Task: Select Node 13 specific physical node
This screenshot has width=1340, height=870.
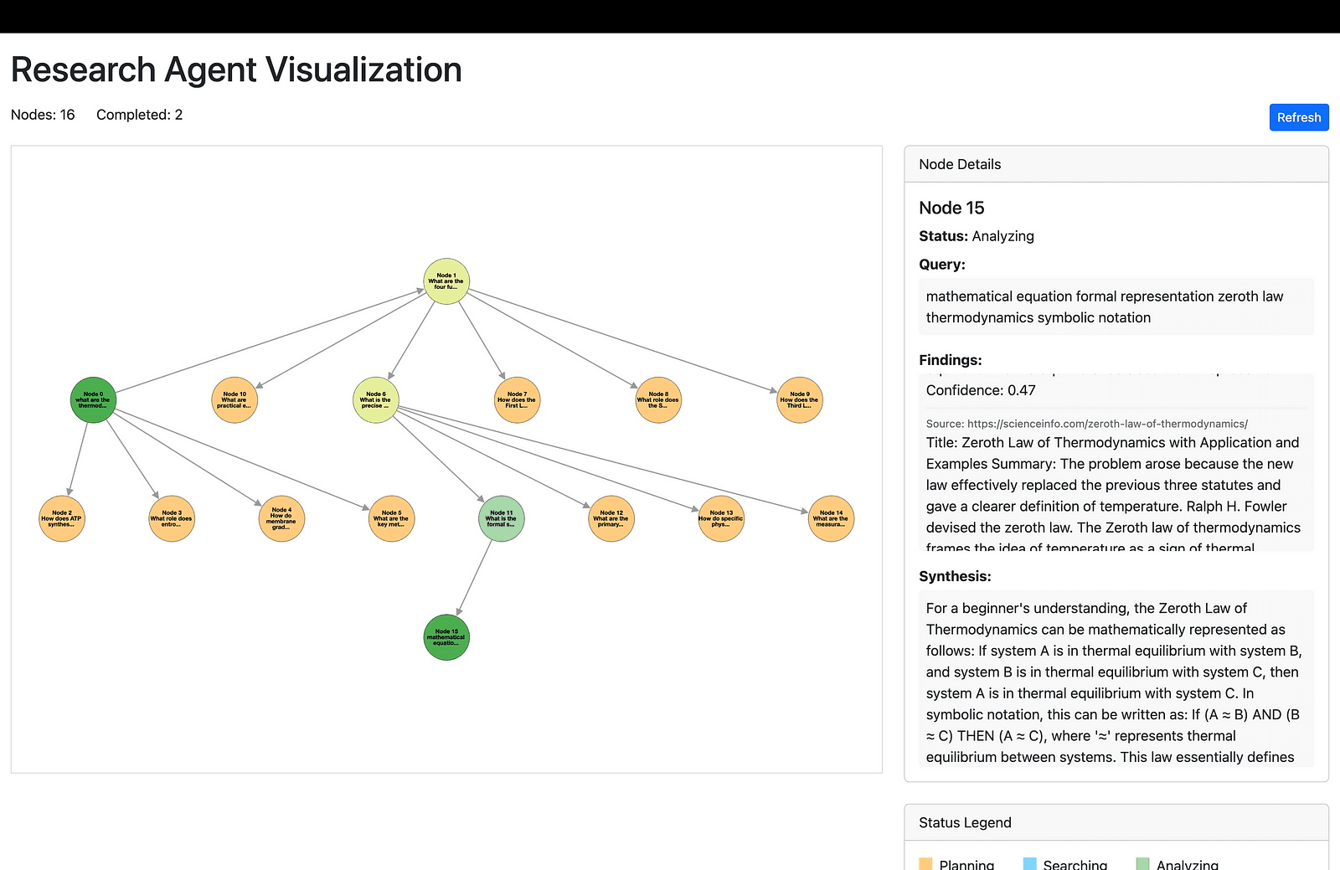Action: point(721,519)
